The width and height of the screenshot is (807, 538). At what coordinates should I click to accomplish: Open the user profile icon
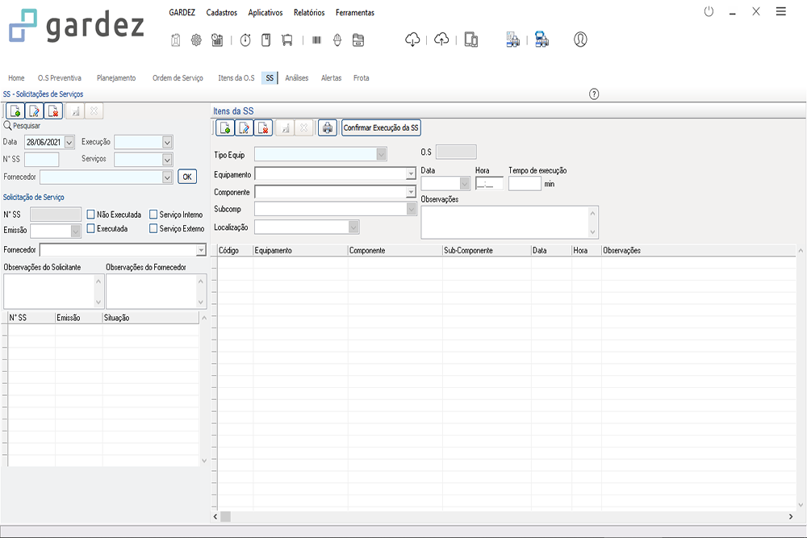[580, 40]
